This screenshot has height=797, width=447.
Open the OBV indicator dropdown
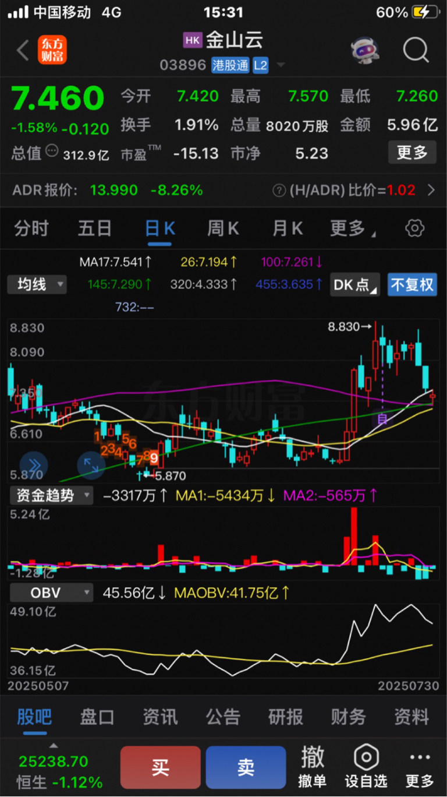(52, 593)
